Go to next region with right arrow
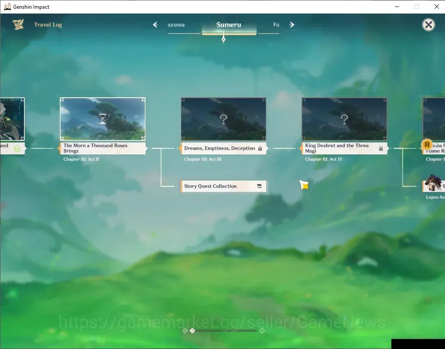Screen dimensions: 445x349 pos(292,25)
